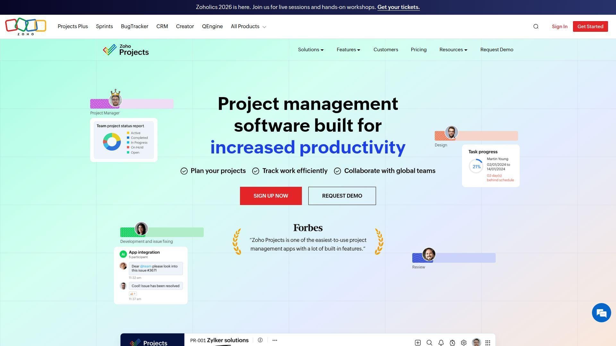
Task: Click the Development and issue fixing avatar
Action: (141, 229)
